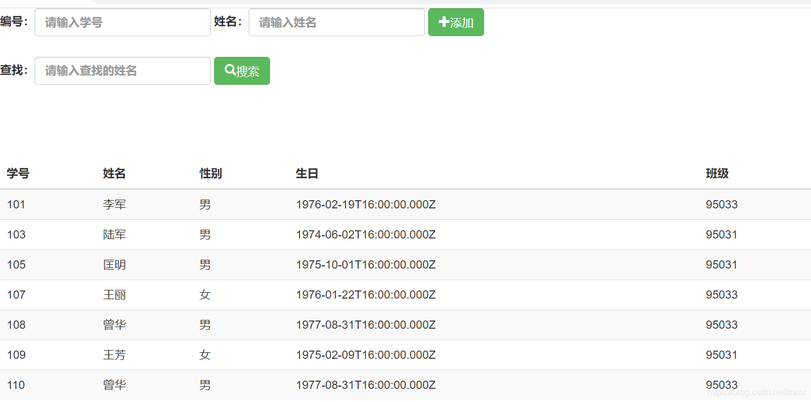Click birthday 1974-06-02T16:00:00.000Z
Image resolution: width=811 pixels, height=402 pixels.
(x=366, y=235)
